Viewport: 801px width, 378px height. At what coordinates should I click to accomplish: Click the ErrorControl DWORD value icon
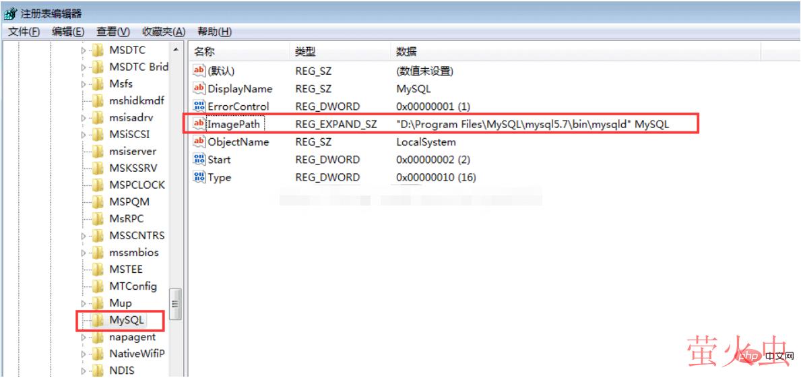pyautogui.click(x=199, y=106)
